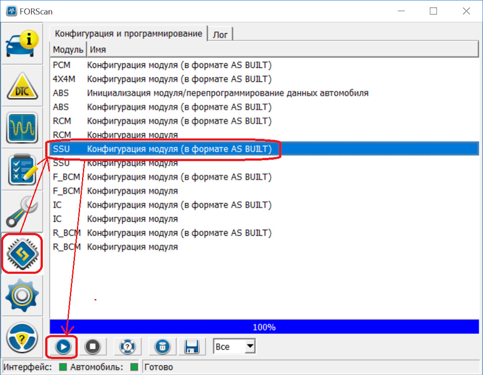Open the wrench service functions section
Screen dimensions: 483x375
coord(22,212)
